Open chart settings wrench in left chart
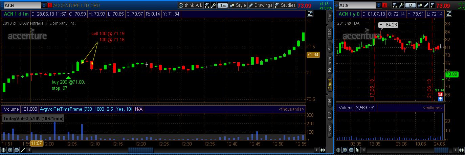This screenshot has width=465, height=155. point(214,5)
